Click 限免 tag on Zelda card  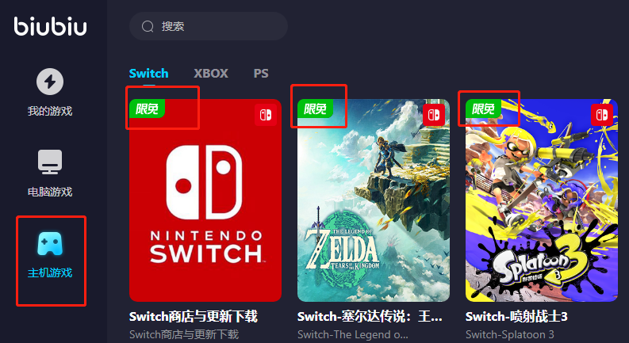tap(315, 109)
